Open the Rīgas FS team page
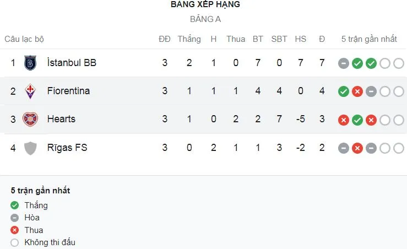The height and width of the screenshot is (249, 407). [67, 148]
